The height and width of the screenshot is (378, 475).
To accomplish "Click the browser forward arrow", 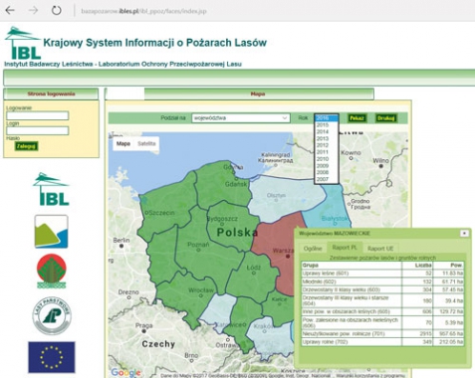I will pyautogui.click(x=33, y=11).
